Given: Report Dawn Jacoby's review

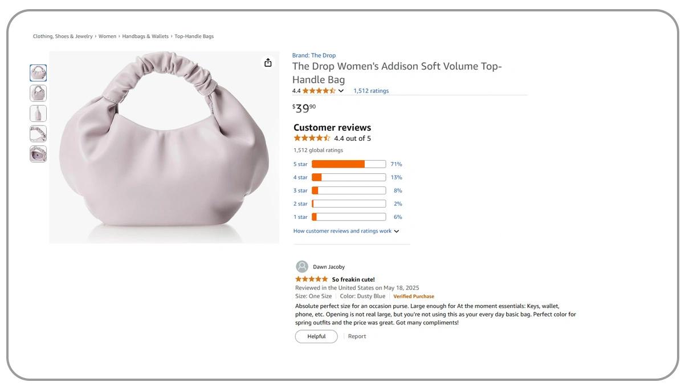Looking at the screenshot, I should [357, 336].
